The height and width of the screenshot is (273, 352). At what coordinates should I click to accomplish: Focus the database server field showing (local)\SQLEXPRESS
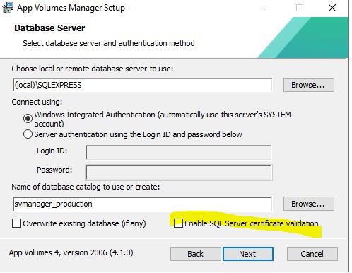pos(142,85)
